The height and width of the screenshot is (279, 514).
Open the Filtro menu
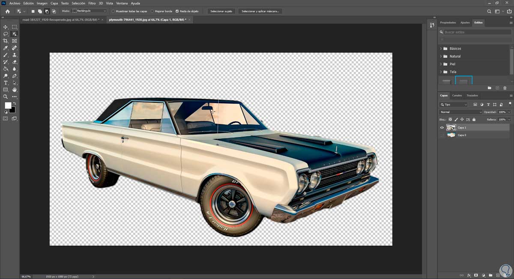tap(92, 3)
